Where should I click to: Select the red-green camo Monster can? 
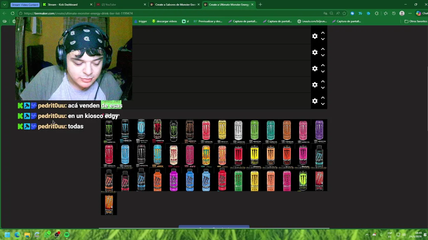coord(157,131)
